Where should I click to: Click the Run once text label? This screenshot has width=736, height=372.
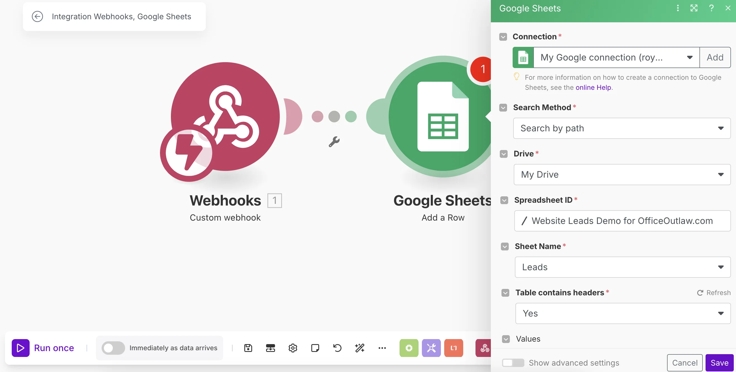(x=54, y=348)
